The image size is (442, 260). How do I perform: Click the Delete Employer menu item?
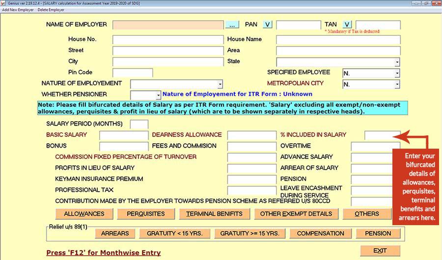coord(51,10)
